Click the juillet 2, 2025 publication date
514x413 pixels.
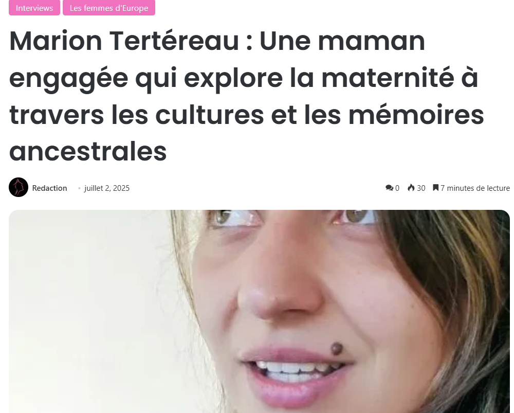tap(107, 188)
